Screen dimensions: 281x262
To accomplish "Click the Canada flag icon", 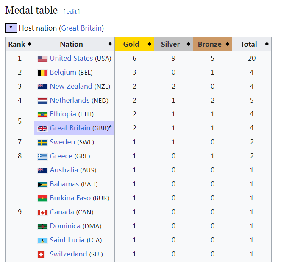I will click(42, 212).
